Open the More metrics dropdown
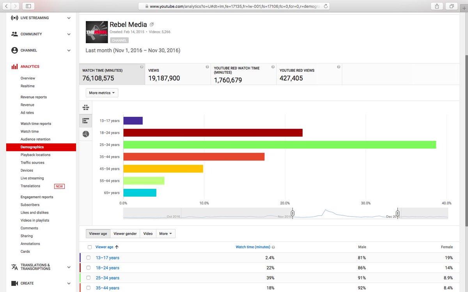Image resolution: width=468 pixels, height=292 pixels. 102,93
